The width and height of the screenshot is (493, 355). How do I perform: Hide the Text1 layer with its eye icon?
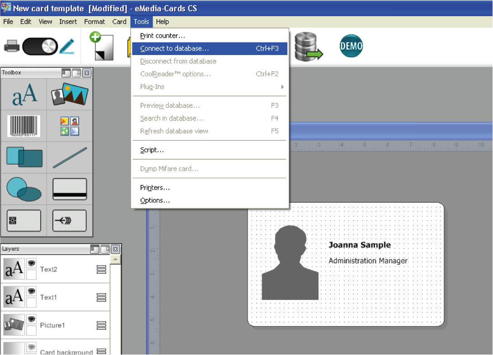(x=32, y=291)
